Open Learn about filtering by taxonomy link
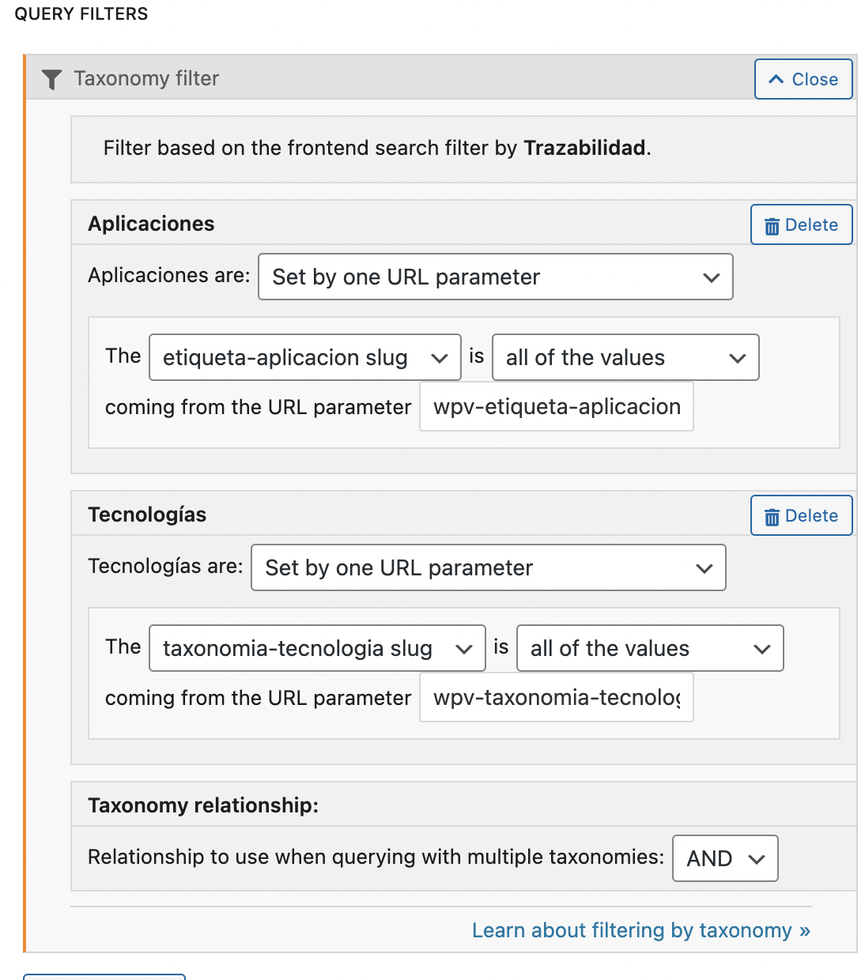The height and width of the screenshot is (980, 865). pyautogui.click(x=641, y=930)
